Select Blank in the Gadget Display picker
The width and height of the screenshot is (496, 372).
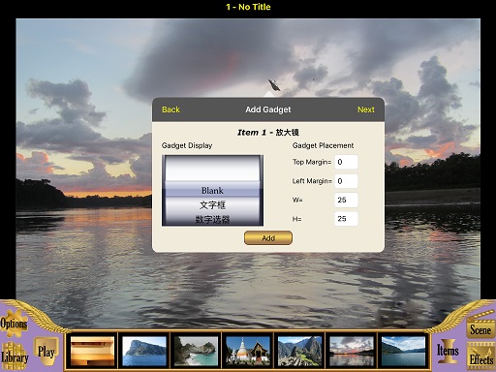pos(212,191)
